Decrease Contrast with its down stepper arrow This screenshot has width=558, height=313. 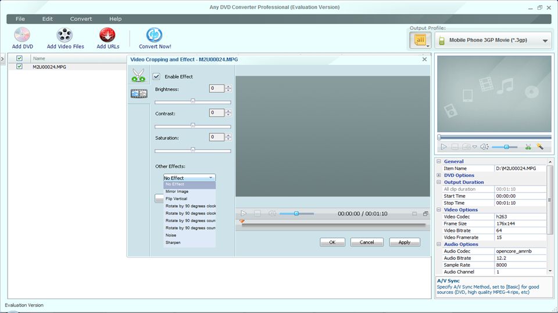click(x=228, y=115)
